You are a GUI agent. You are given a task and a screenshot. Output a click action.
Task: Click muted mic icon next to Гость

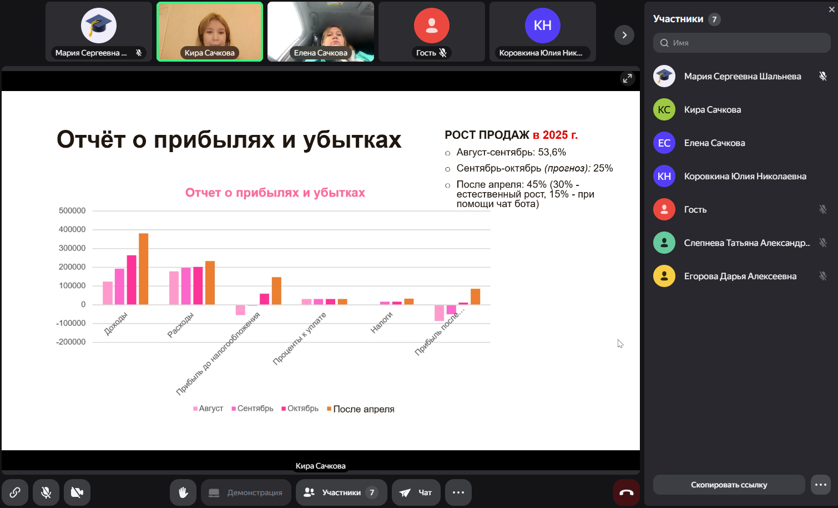point(823,209)
